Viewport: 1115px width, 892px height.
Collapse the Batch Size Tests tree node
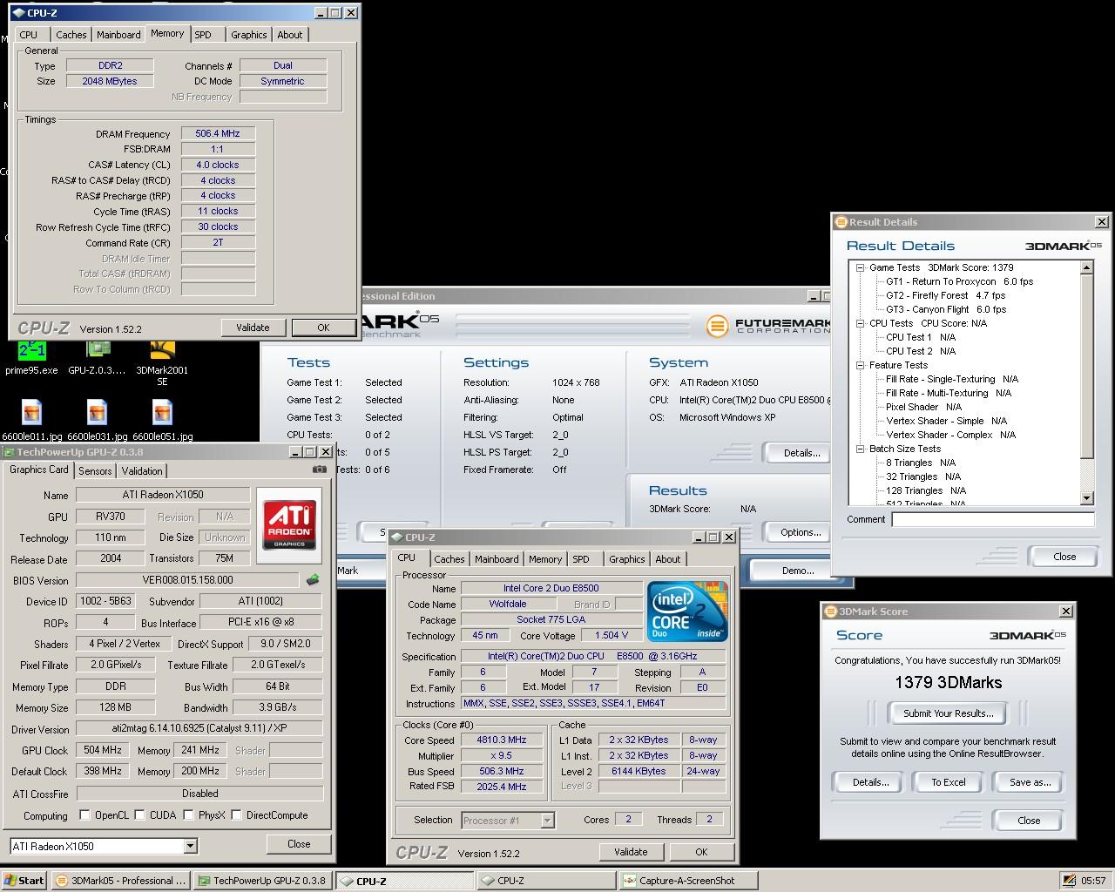pyautogui.click(x=861, y=449)
